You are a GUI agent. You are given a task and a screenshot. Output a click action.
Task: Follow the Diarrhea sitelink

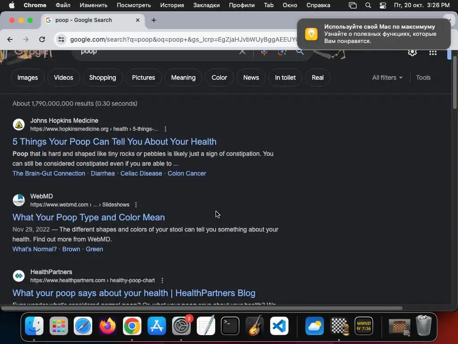pos(103,173)
